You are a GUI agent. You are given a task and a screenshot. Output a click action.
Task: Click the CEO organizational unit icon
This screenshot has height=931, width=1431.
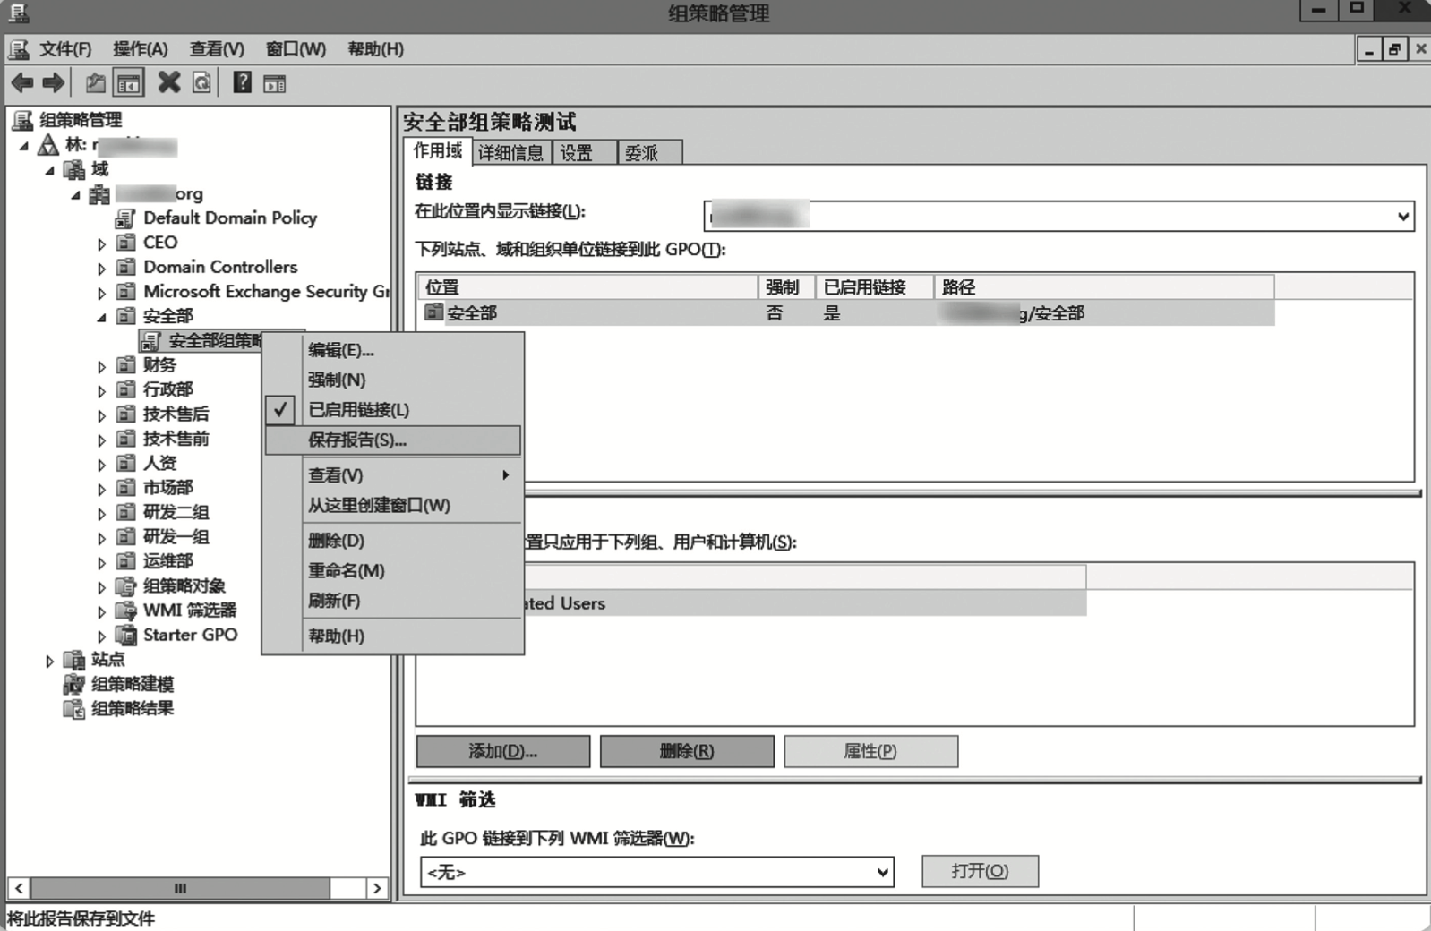tap(126, 243)
